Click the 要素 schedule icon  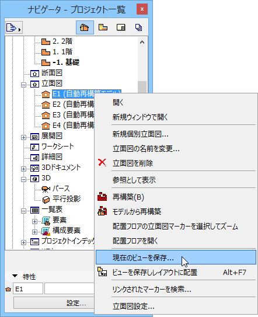[x=46, y=221]
